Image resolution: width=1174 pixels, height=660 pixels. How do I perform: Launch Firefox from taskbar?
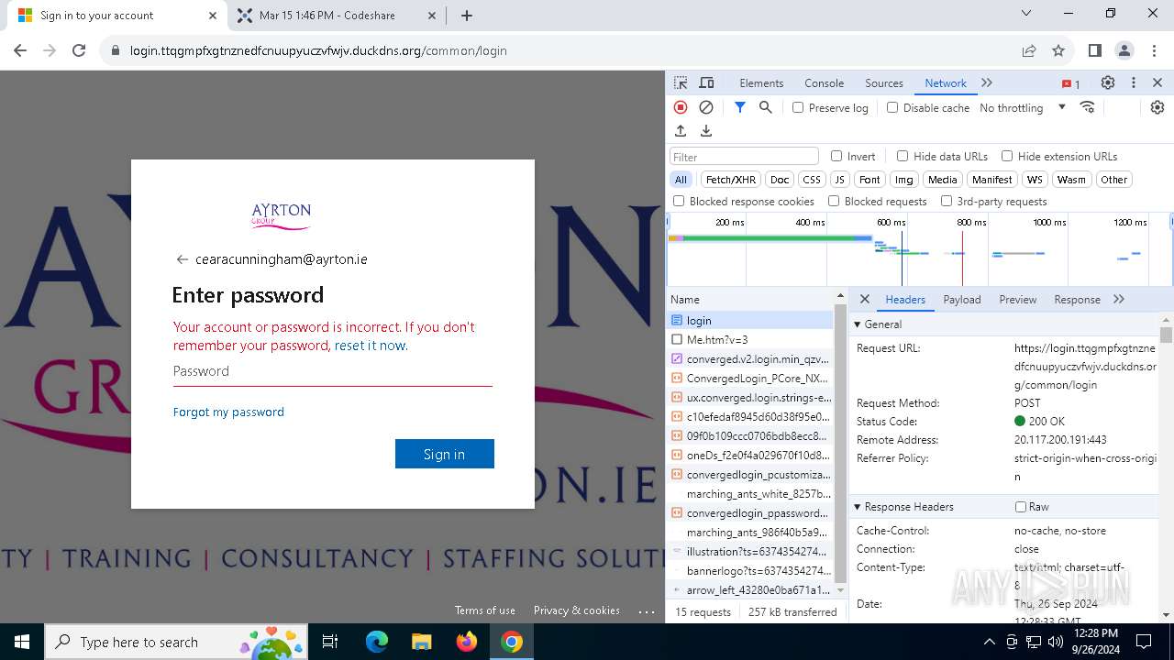pos(467,642)
